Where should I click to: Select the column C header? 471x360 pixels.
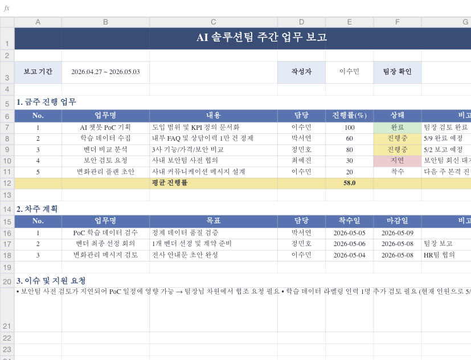[214, 22]
